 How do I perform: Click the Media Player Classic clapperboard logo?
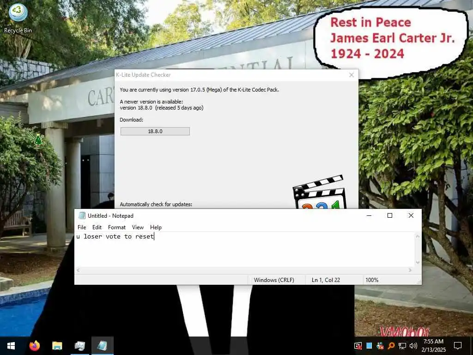[320, 192]
